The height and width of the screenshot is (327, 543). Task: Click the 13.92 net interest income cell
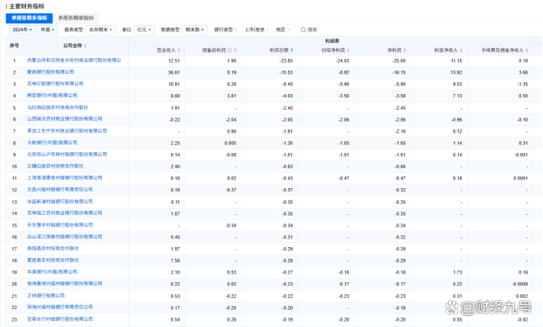pos(457,73)
